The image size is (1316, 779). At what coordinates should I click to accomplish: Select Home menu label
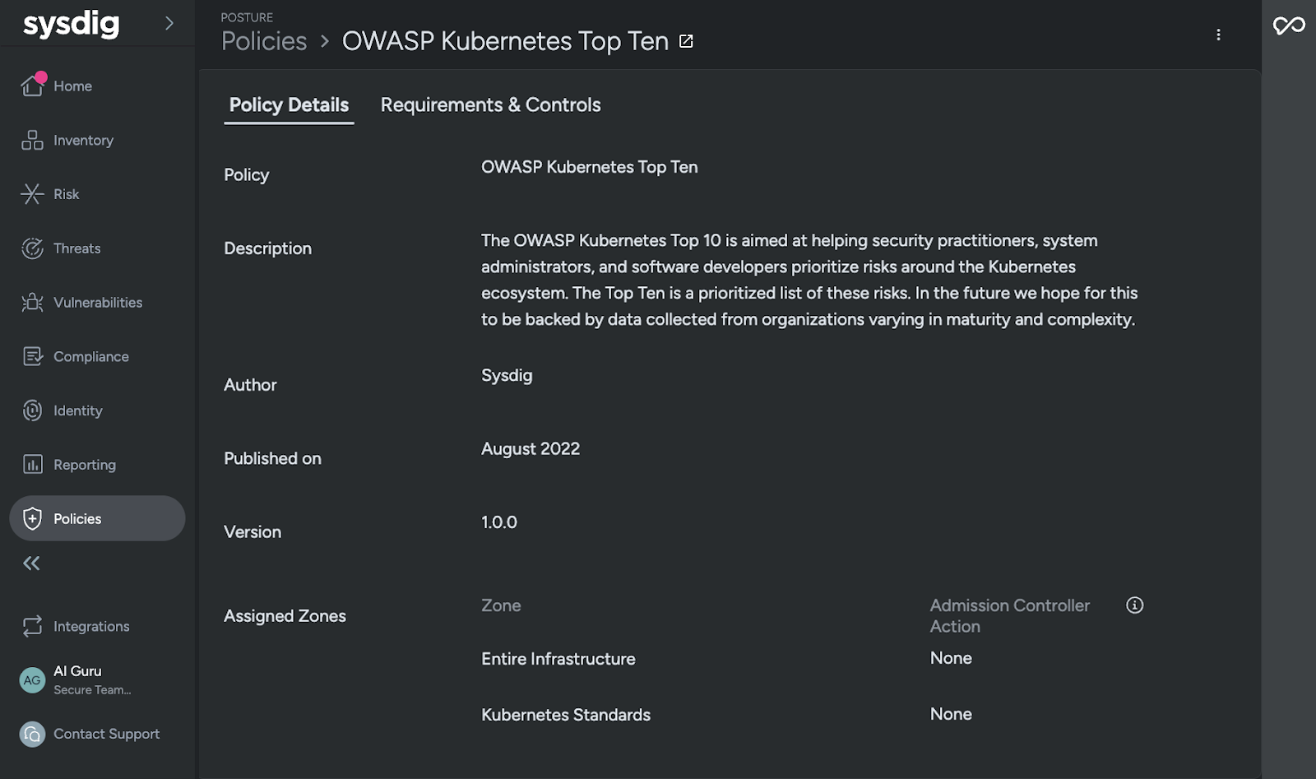72,86
